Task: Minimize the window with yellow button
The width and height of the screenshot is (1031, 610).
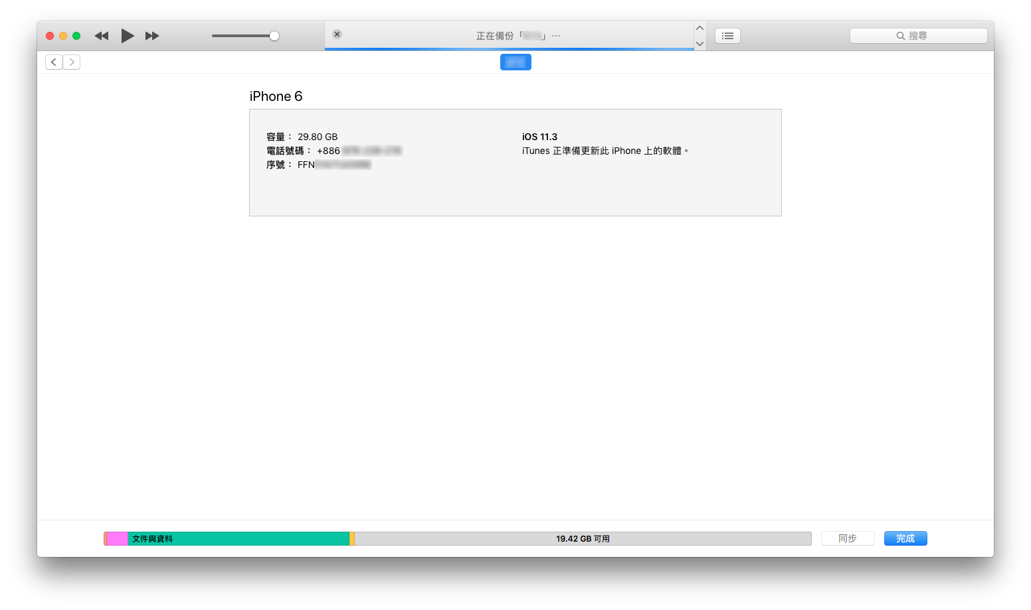Action: 63,36
